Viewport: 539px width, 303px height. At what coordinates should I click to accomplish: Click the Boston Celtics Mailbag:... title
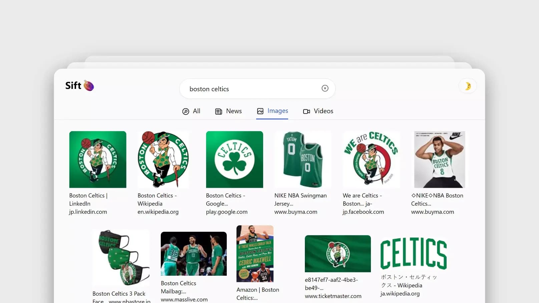click(x=178, y=287)
